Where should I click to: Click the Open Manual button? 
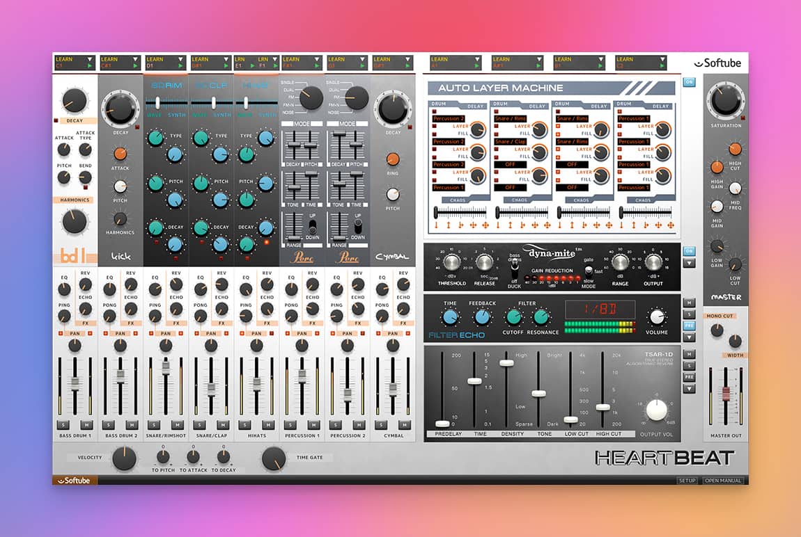[722, 481]
